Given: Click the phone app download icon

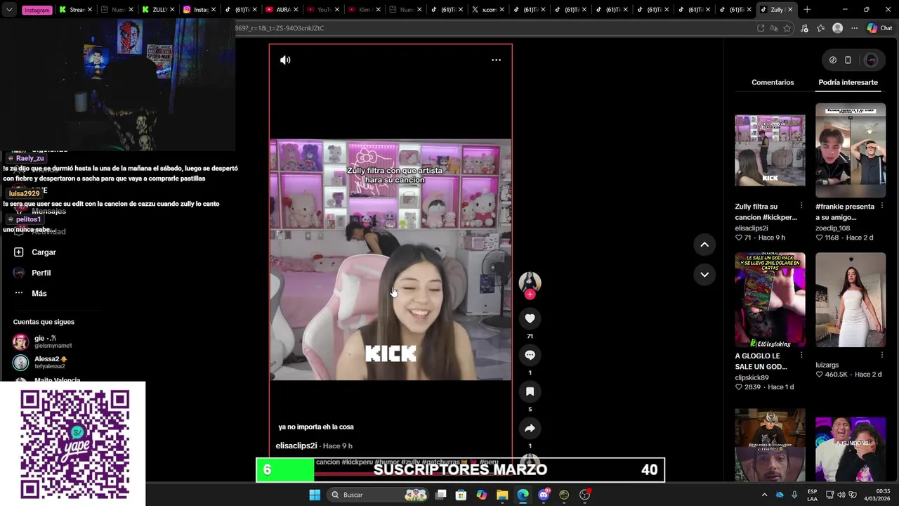Looking at the screenshot, I should pos(848,60).
